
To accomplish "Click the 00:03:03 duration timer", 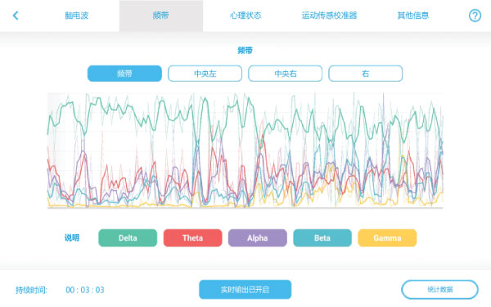I will click(85, 290).
